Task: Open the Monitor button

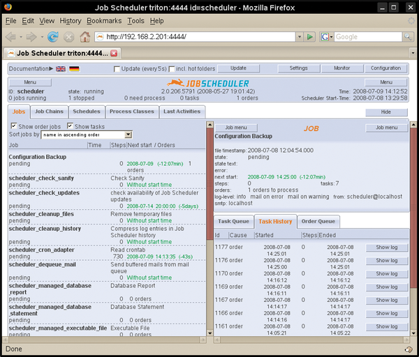Action: tap(341, 68)
